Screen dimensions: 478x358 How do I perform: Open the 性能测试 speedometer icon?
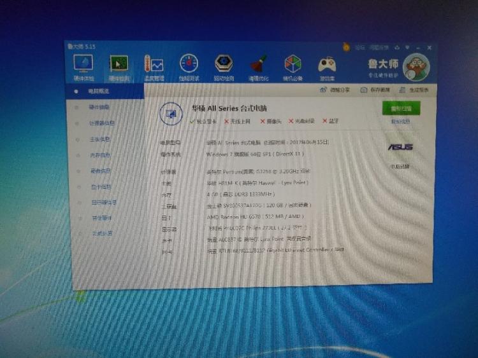point(189,68)
